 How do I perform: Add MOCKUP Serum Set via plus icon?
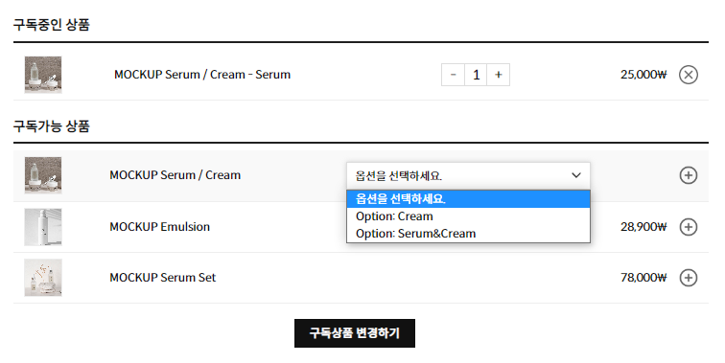(x=688, y=278)
